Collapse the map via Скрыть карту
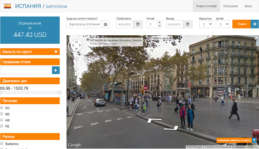The height and width of the screenshot is (149, 259). click(162, 38)
